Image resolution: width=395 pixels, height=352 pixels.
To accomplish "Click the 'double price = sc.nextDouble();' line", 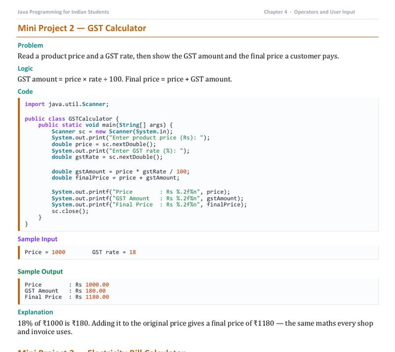I will [104, 144].
